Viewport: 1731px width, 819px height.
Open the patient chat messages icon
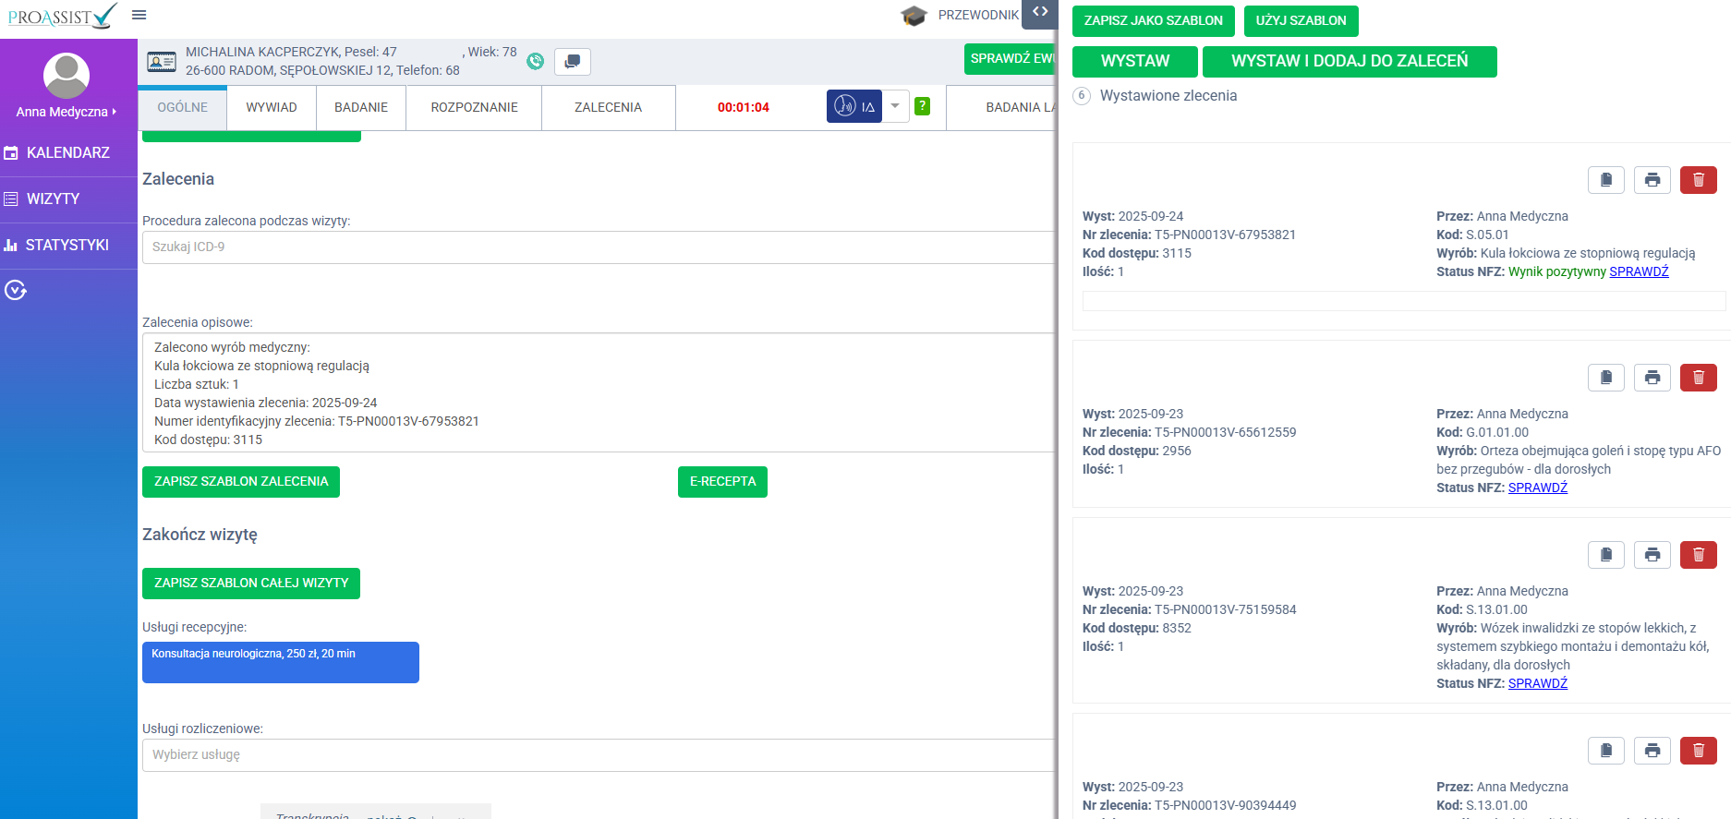pos(572,62)
